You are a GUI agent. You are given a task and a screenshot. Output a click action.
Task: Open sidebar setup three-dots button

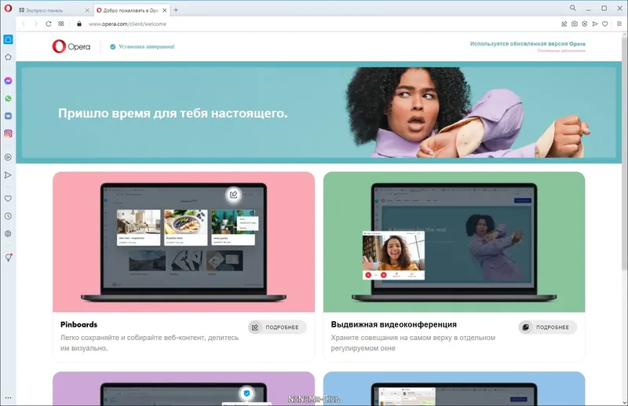click(8, 398)
